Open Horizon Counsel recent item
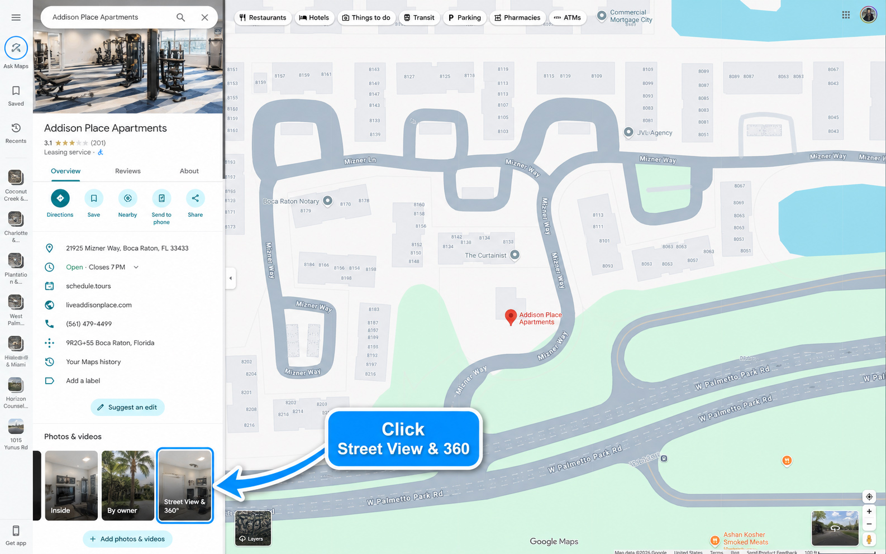This screenshot has width=886, height=554. pyautogui.click(x=16, y=393)
